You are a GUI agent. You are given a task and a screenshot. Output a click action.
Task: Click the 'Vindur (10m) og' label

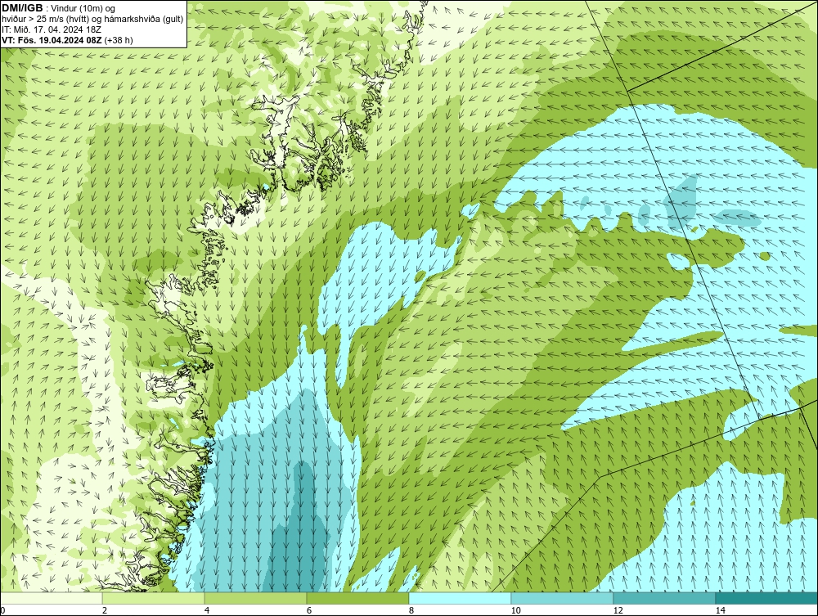(x=84, y=9)
